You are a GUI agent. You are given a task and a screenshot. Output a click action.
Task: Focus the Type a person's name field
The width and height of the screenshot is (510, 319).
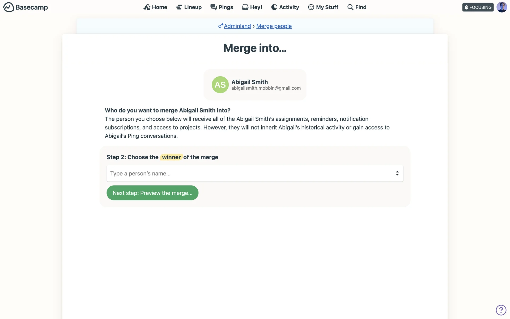point(250,173)
